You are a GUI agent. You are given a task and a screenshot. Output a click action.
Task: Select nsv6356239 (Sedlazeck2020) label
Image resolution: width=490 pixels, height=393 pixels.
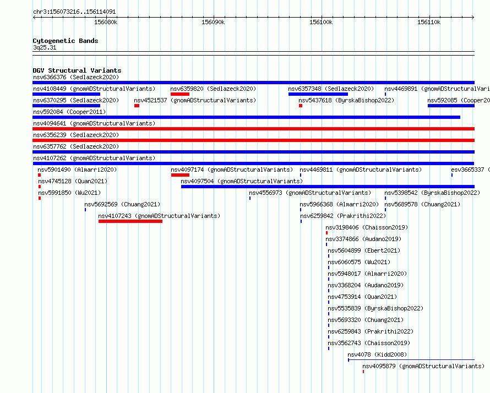click(x=76, y=135)
